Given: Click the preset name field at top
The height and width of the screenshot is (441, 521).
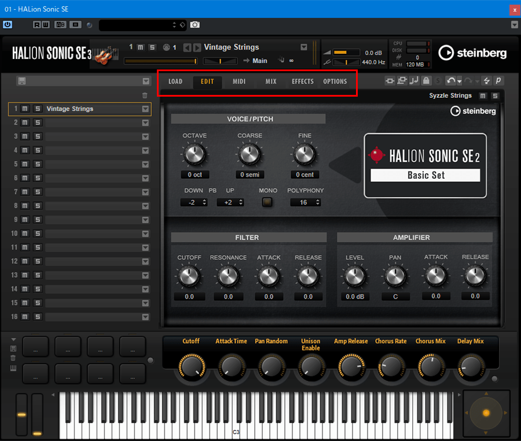Looking at the screenshot, I should pyautogui.click(x=142, y=25).
